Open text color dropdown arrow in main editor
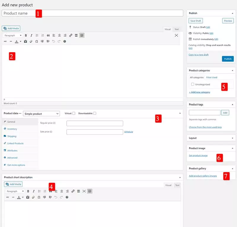 [x=20, y=41]
